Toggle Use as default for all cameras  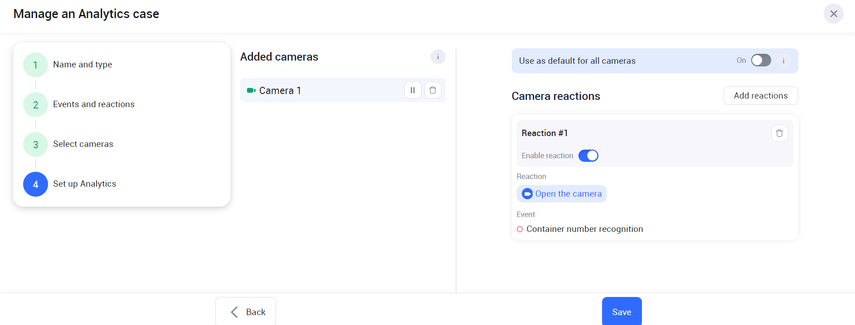pos(761,61)
